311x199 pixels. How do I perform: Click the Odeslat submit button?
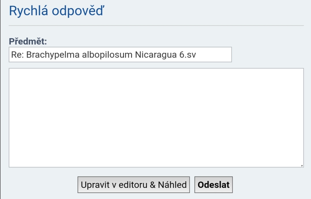click(x=213, y=185)
